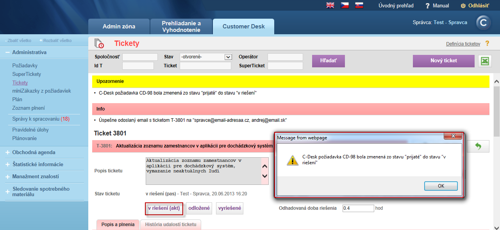Focus the Operátor filter field

(285, 57)
